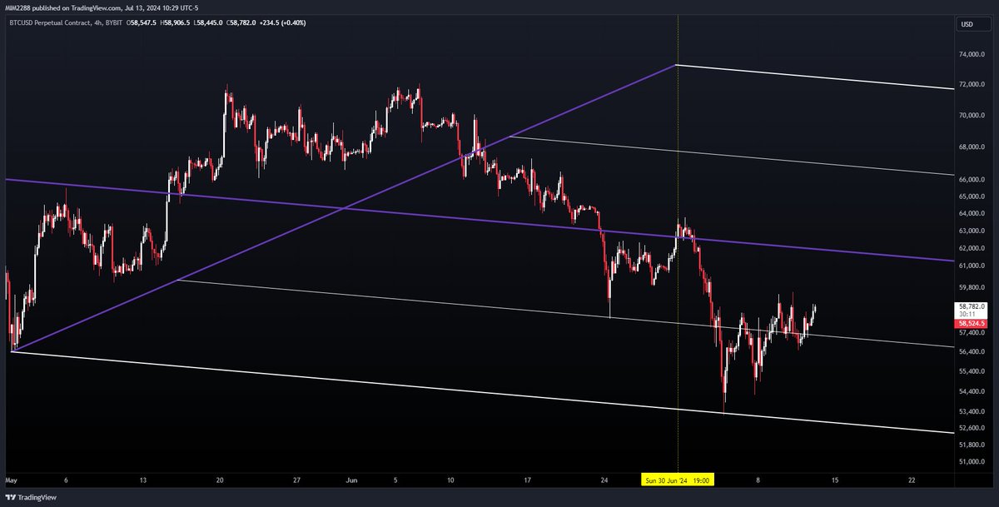This screenshot has height=507, width=999.
Task: Click the yellow Sun 30 Jun '24 19:00 label
Action: pyautogui.click(x=678, y=480)
